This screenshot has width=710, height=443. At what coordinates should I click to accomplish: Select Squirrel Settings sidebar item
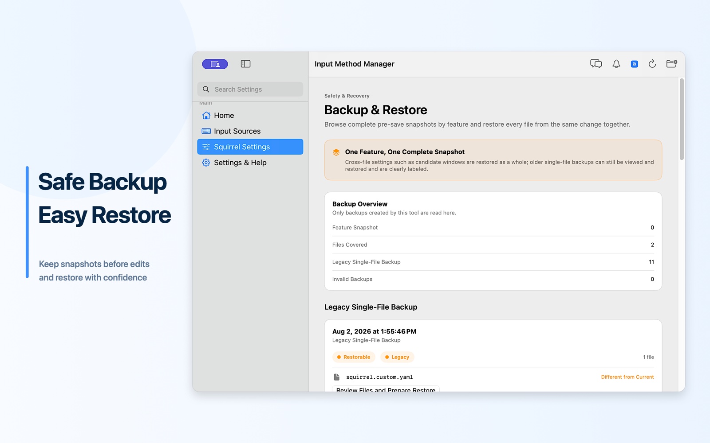[x=250, y=147]
